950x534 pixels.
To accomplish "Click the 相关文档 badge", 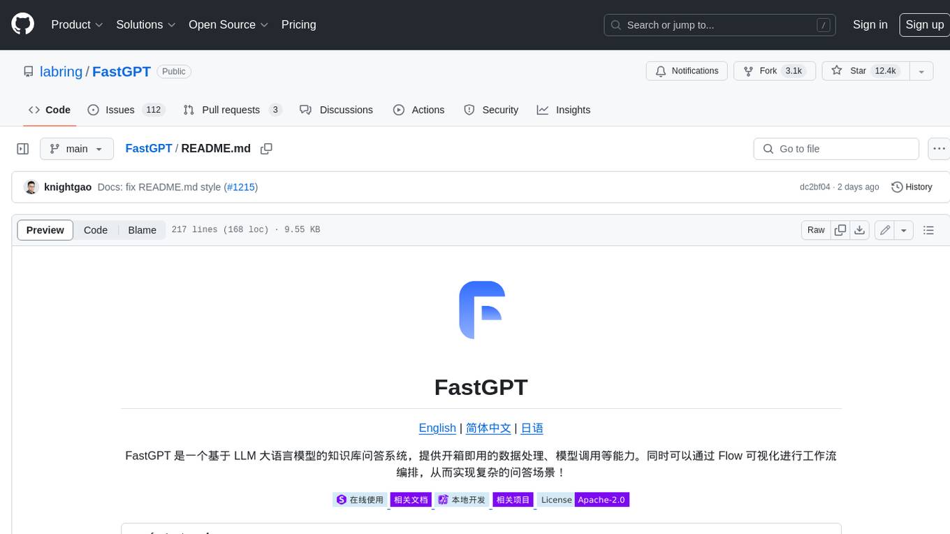I will (411, 500).
